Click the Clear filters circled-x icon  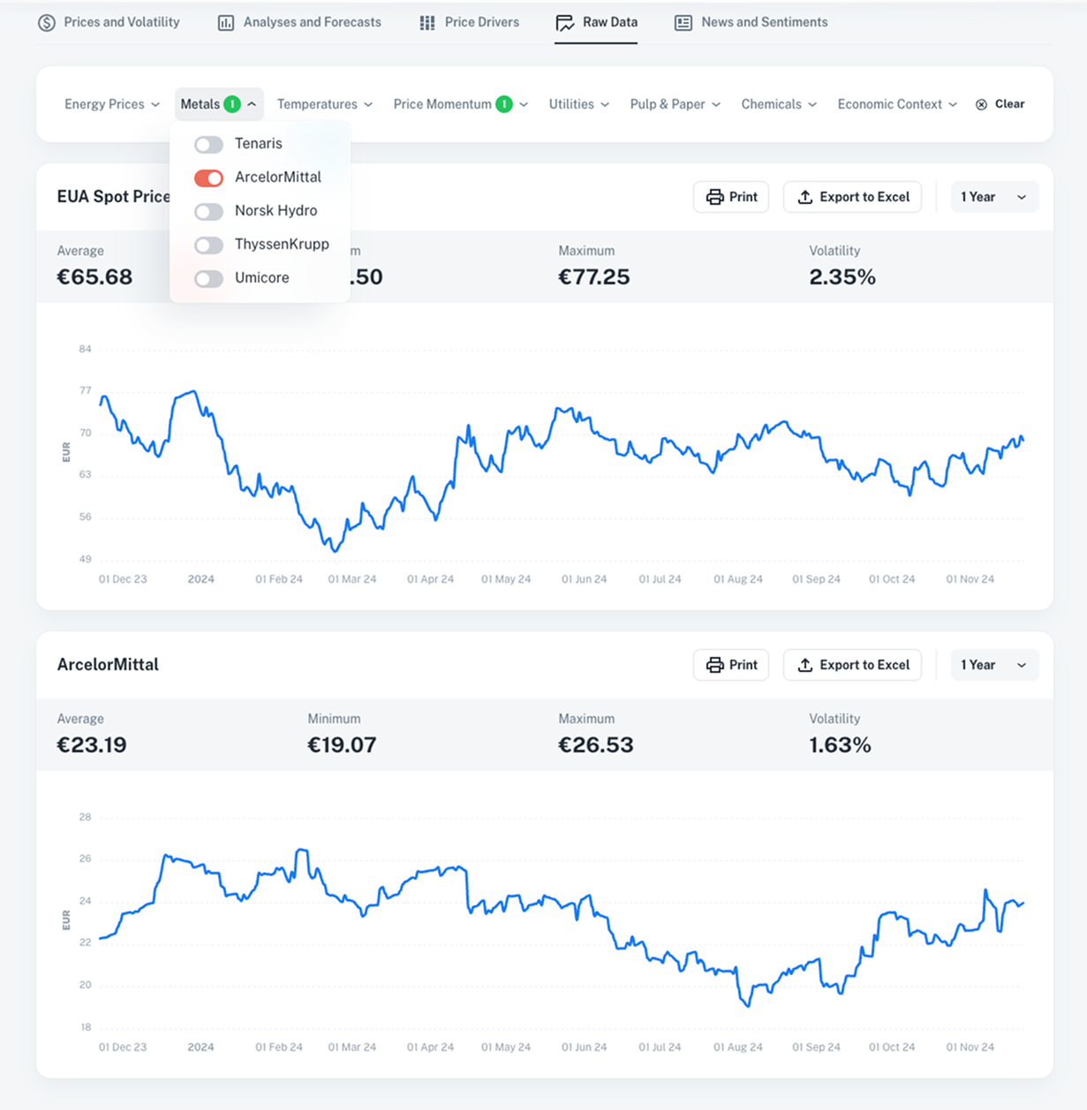point(981,104)
